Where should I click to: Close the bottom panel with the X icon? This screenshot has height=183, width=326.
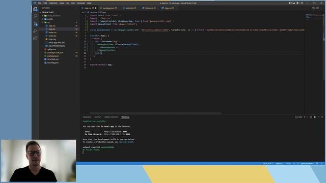[322, 117]
